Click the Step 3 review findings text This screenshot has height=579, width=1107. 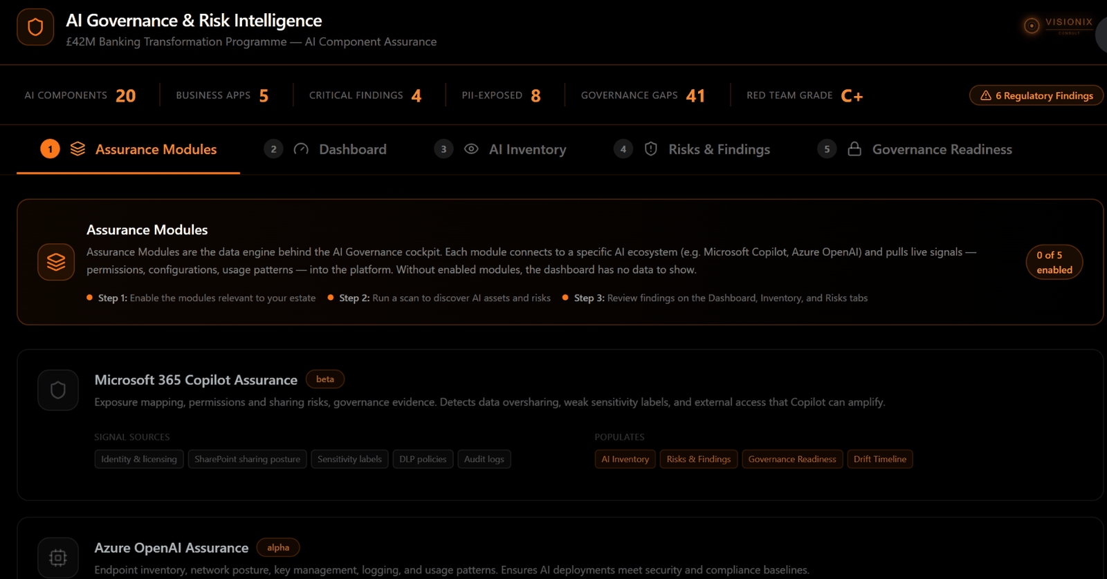coord(721,298)
